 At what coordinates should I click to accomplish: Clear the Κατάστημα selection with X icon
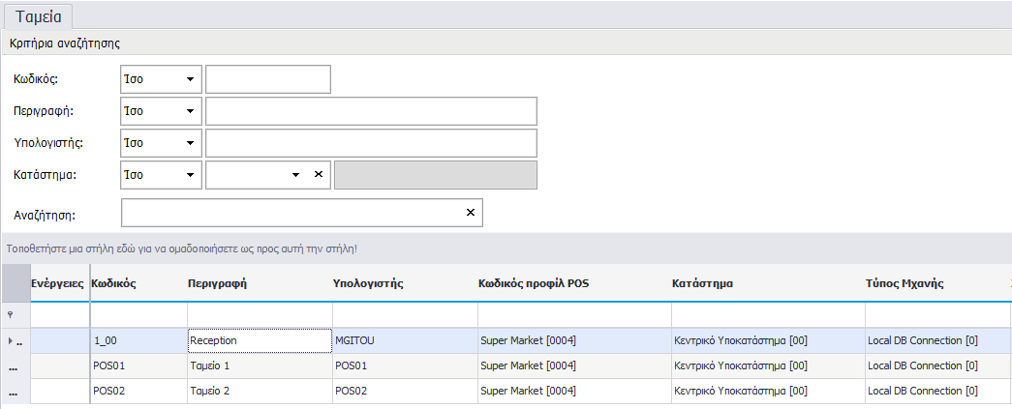tap(318, 175)
